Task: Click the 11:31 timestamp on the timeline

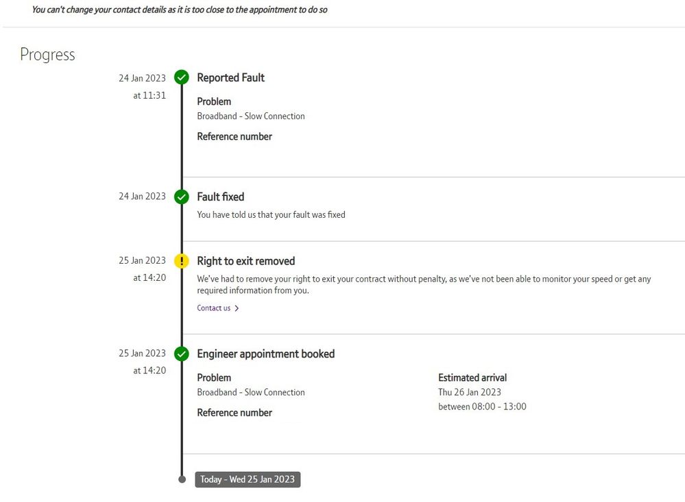Action: click(149, 96)
